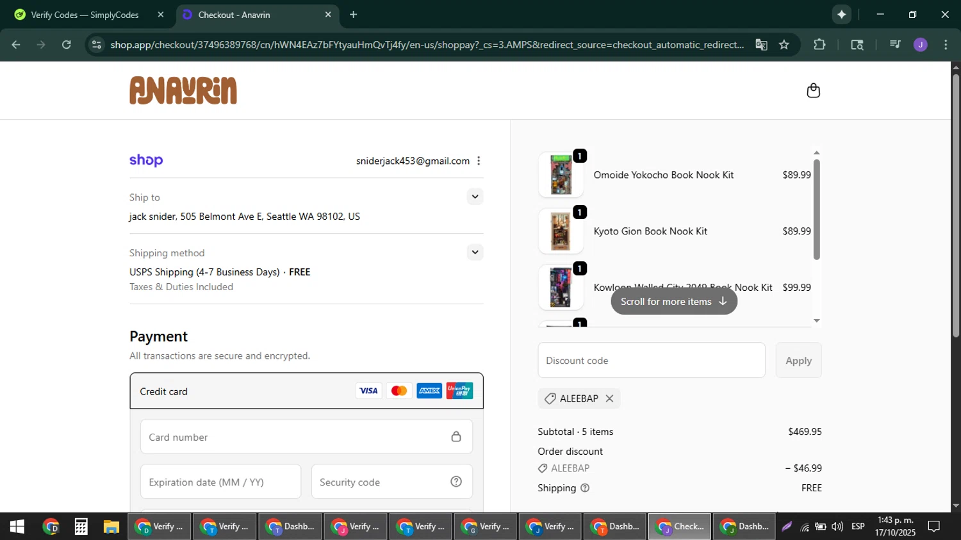Click the ALEEBAP discount tag icon
Screen dimensions: 961x540
tap(550, 398)
